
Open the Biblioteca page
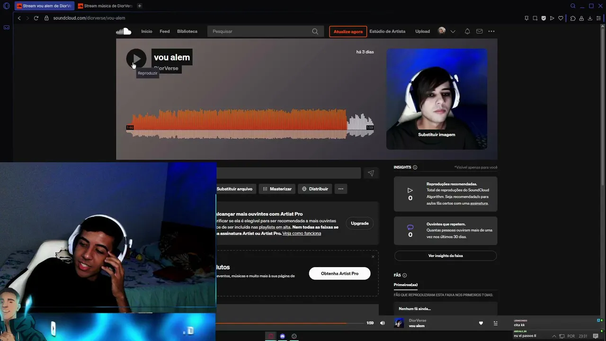click(187, 31)
